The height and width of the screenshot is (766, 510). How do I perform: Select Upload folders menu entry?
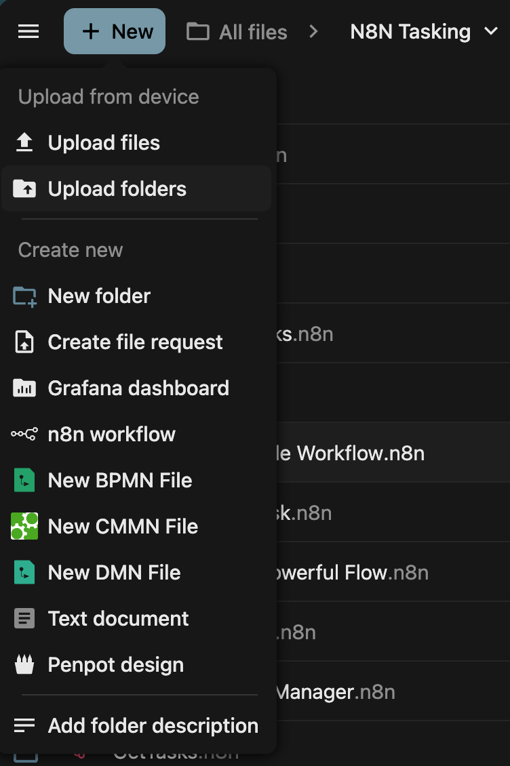tap(136, 188)
